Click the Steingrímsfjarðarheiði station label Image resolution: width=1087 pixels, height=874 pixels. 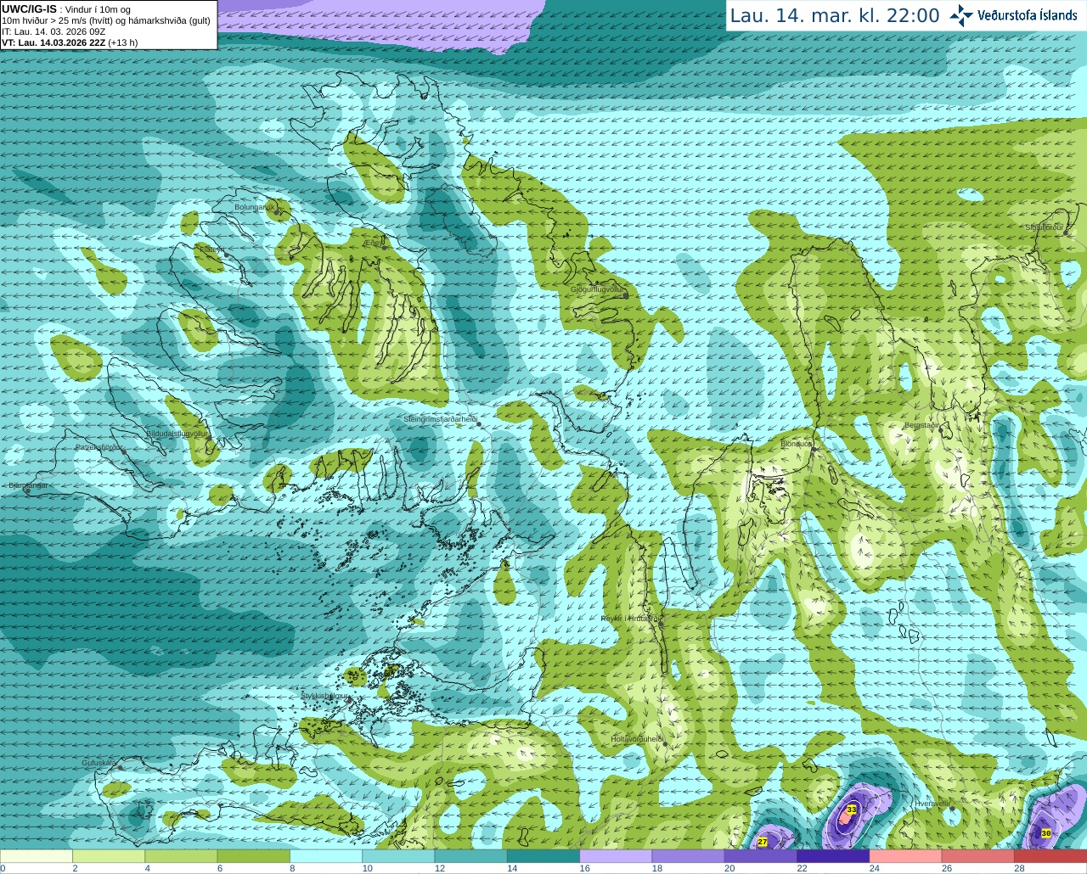[x=439, y=419]
